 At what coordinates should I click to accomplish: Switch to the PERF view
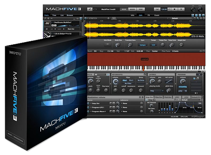pyautogui.click(x=141, y=9)
